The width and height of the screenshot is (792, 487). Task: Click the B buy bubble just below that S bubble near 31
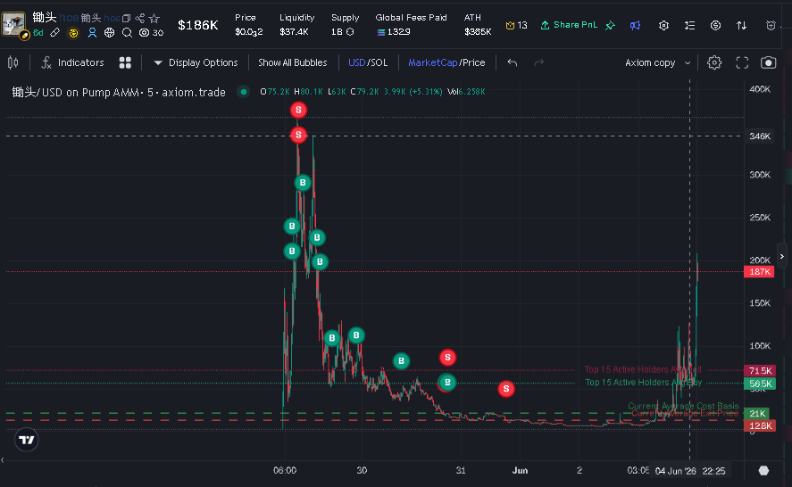click(447, 383)
